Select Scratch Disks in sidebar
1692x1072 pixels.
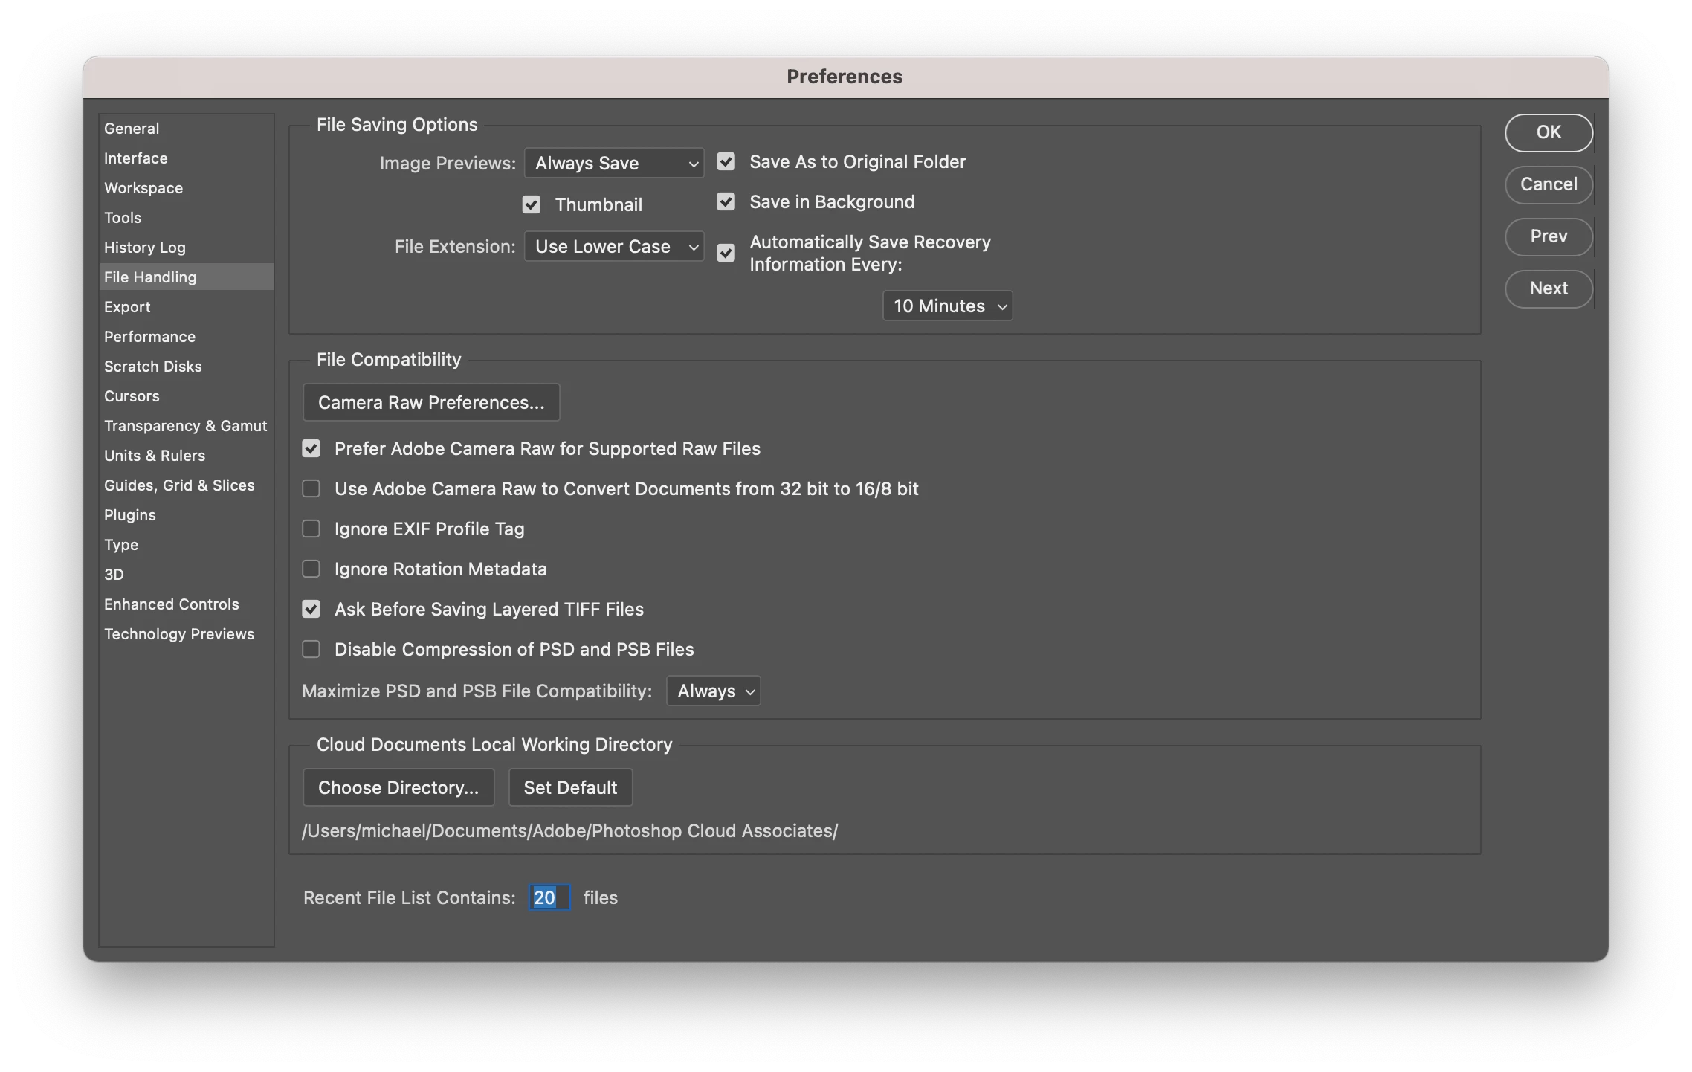[x=153, y=367]
